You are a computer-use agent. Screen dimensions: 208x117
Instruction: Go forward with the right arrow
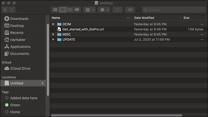[x=12, y=10]
